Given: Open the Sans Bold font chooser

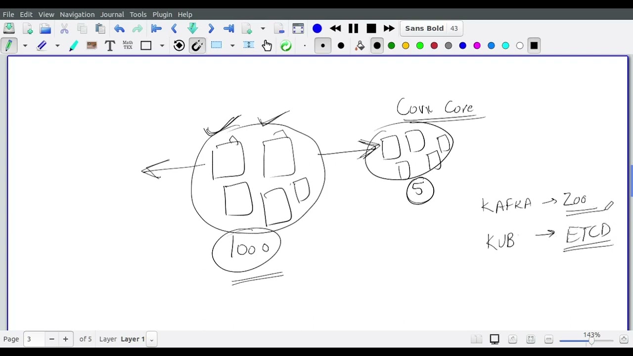Looking at the screenshot, I should 431,28.
